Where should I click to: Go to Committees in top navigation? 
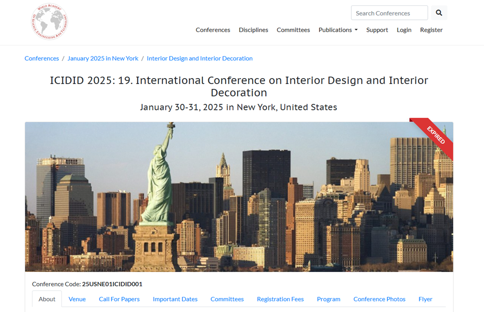click(x=293, y=30)
